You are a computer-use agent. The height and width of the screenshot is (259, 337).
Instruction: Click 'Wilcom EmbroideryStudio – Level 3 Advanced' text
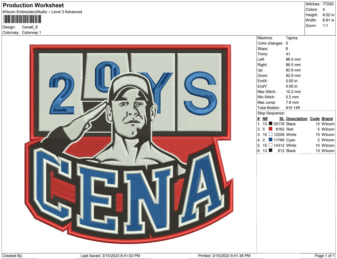pos(42,12)
